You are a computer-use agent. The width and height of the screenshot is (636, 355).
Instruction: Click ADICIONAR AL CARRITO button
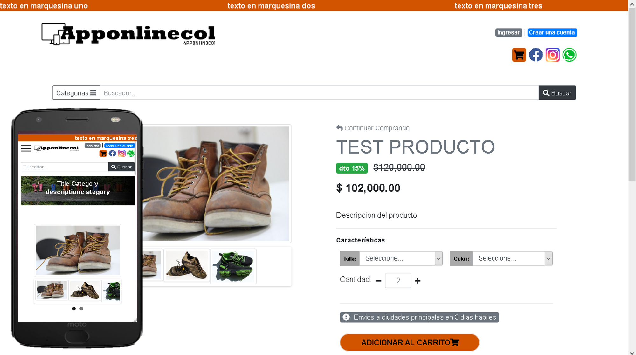click(410, 342)
